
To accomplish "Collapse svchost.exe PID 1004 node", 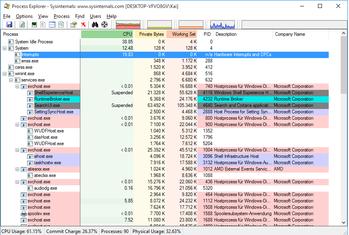I will [17, 150].
